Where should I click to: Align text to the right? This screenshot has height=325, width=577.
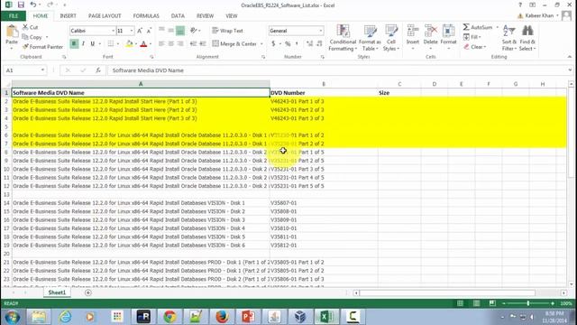180,44
